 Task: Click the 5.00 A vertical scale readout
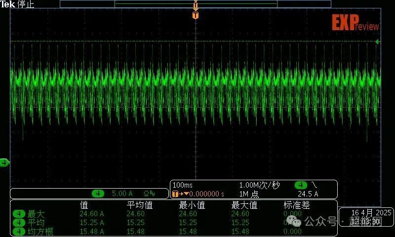121,194
